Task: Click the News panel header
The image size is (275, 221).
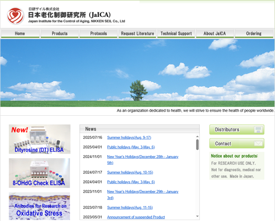Action: 140,129
